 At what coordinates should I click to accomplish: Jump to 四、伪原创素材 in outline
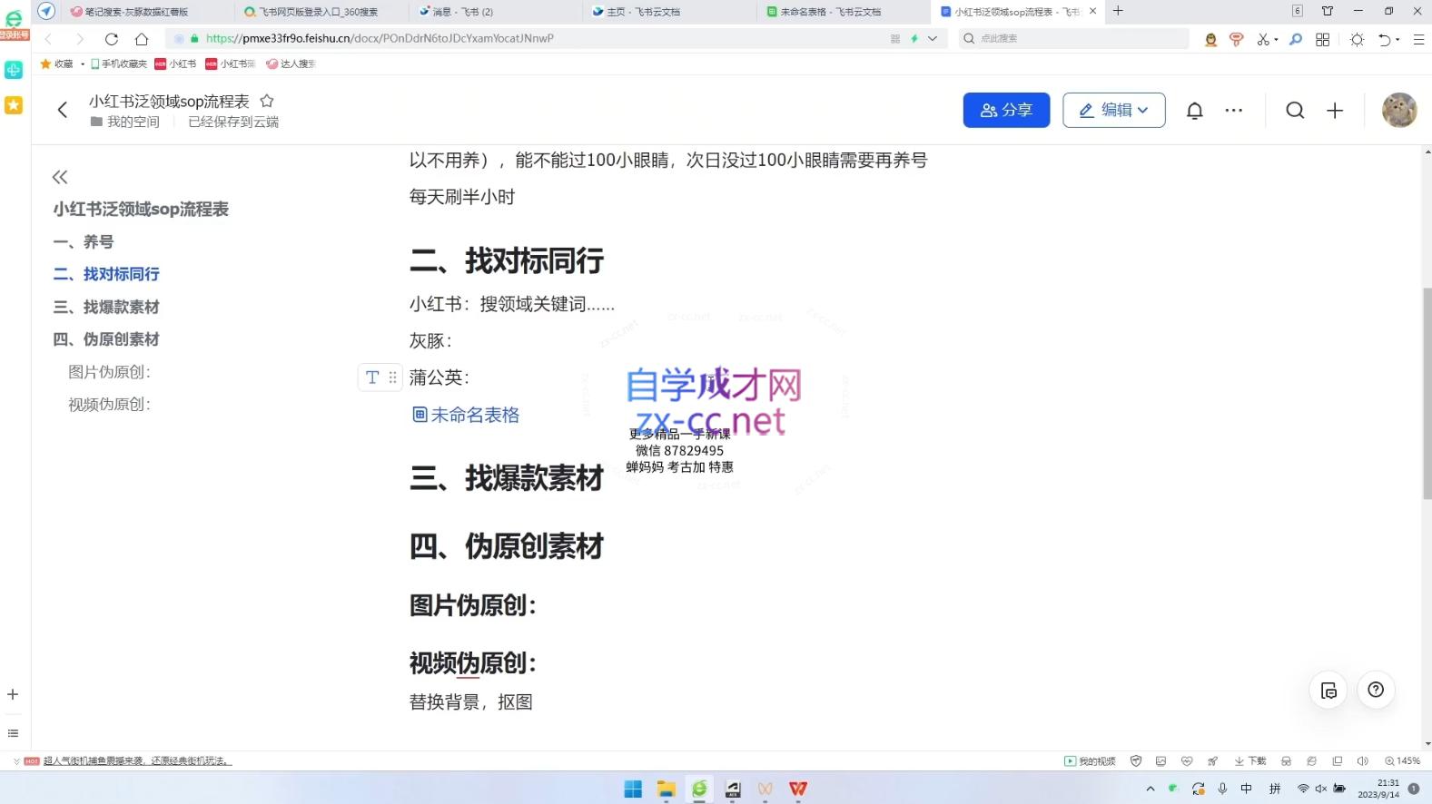106,339
